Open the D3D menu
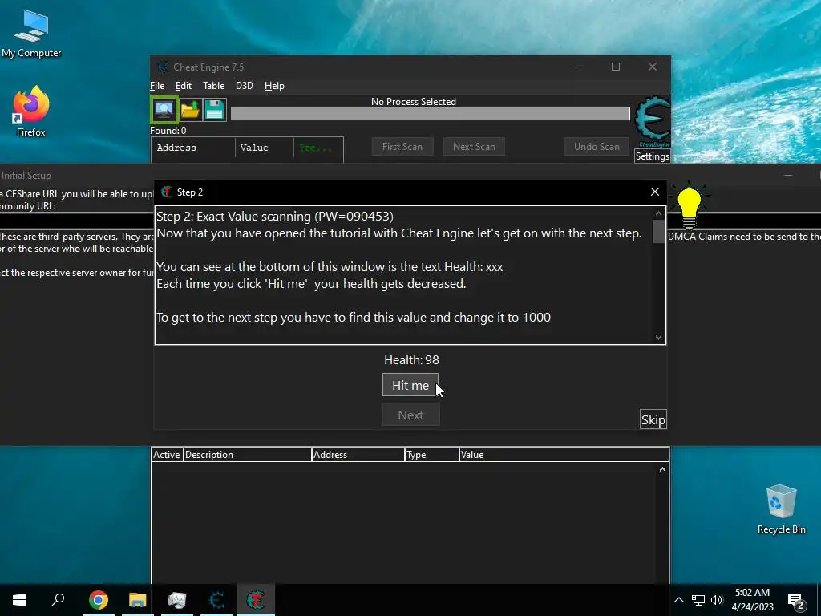This screenshot has height=616, width=821. [244, 86]
